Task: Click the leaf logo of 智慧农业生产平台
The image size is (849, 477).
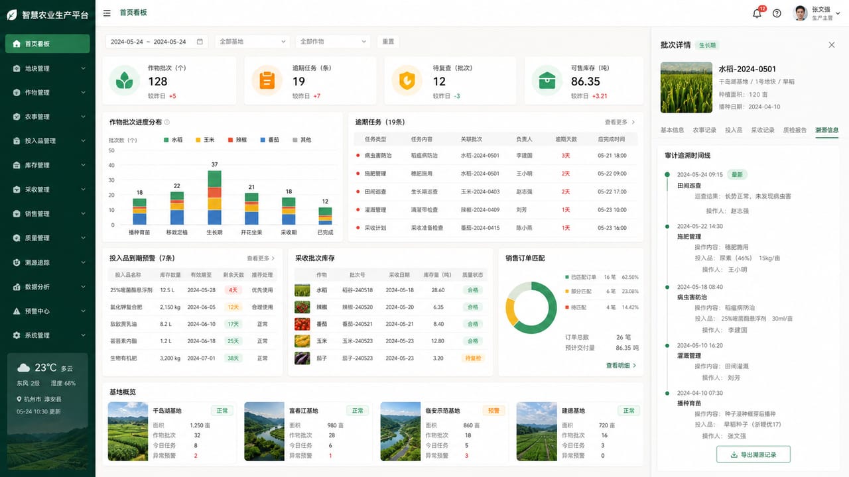Action: point(11,15)
